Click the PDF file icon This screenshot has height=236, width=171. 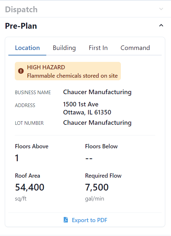coord(66,220)
